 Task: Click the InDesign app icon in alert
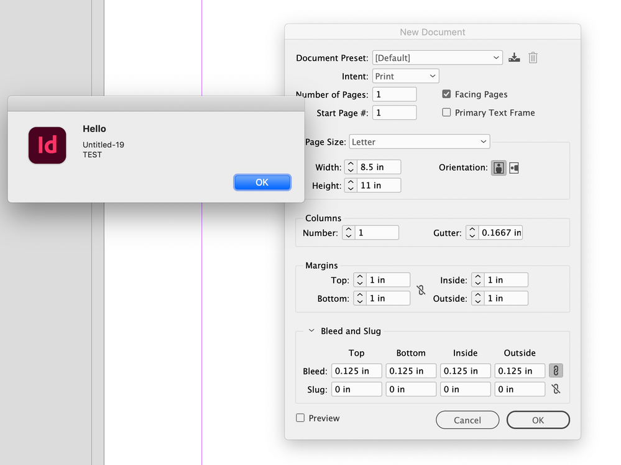[47, 145]
